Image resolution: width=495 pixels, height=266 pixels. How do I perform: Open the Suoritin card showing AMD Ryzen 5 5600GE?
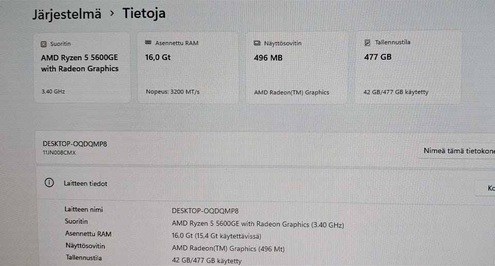pos(82,68)
